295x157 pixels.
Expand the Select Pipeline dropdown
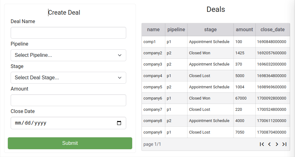(x=68, y=55)
